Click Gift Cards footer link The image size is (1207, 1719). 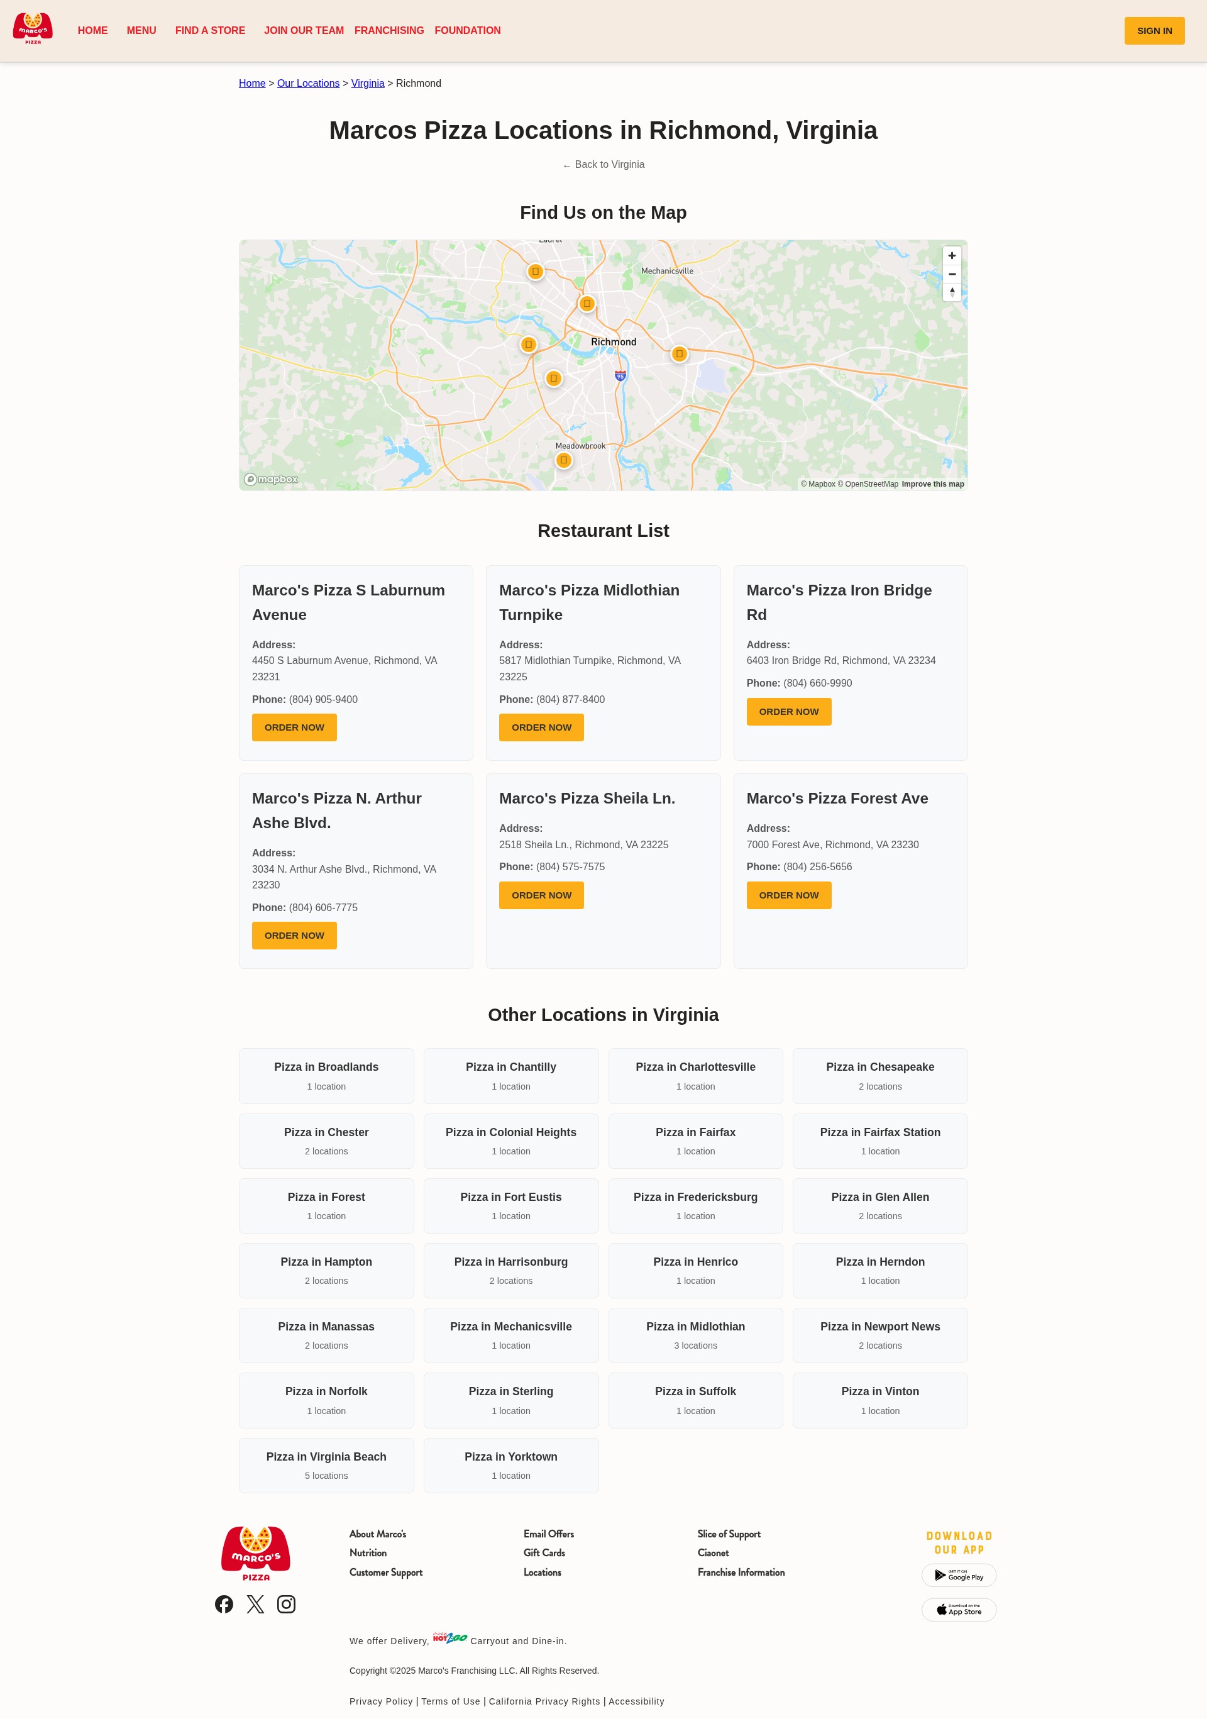(544, 1553)
